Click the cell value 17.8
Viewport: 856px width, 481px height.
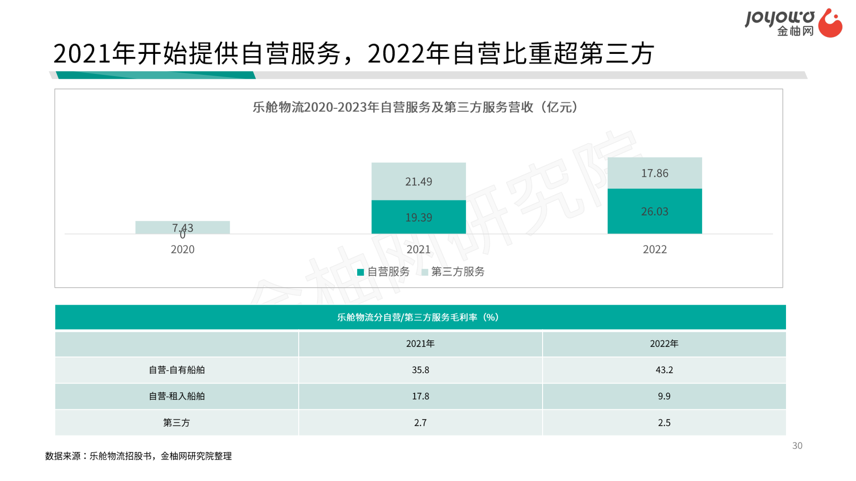[420, 396]
